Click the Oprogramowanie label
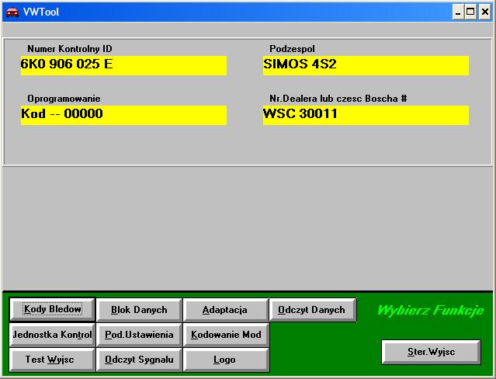Screen dimensions: 496x379 point(64,99)
